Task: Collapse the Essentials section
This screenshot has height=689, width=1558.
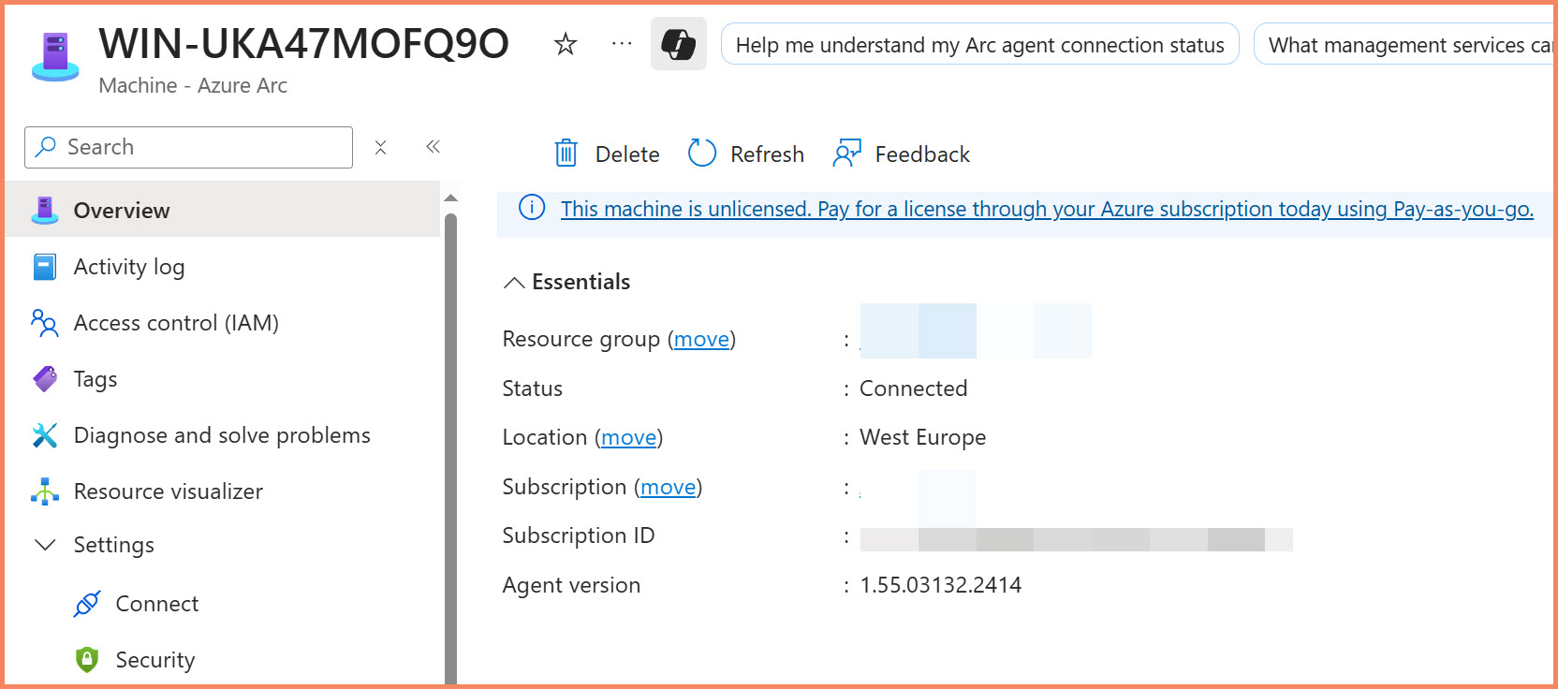Action: (x=514, y=282)
